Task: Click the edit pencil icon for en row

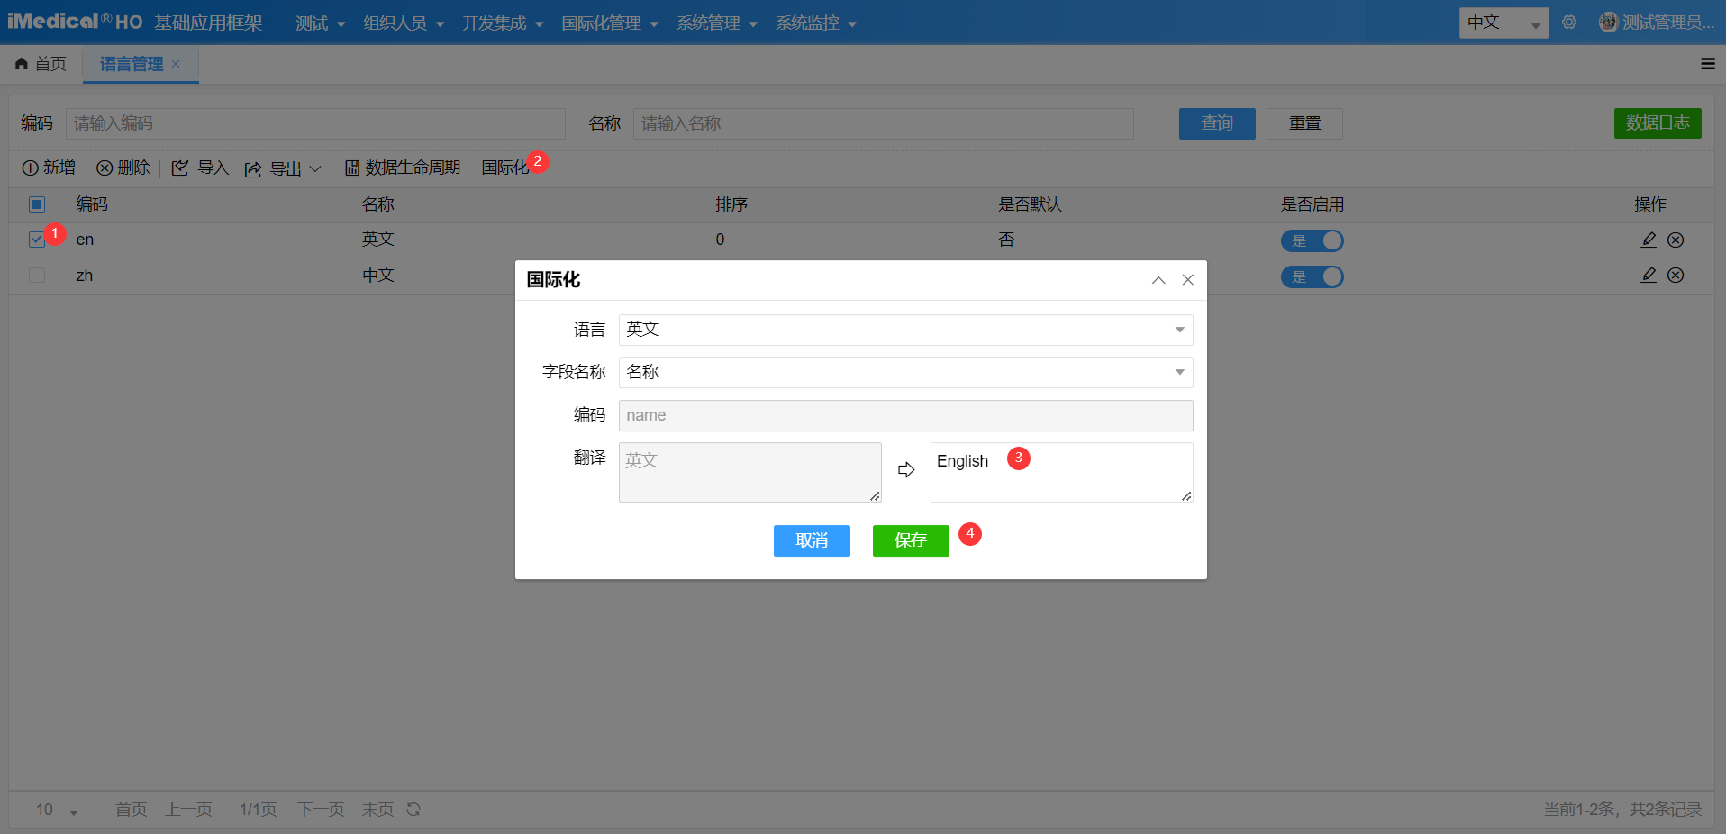Action: [1649, 240]
